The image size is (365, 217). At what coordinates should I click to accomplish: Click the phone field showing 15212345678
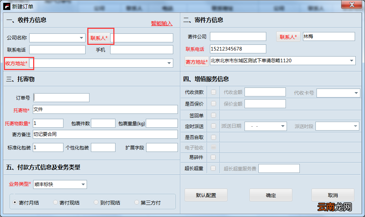(238, 49)
